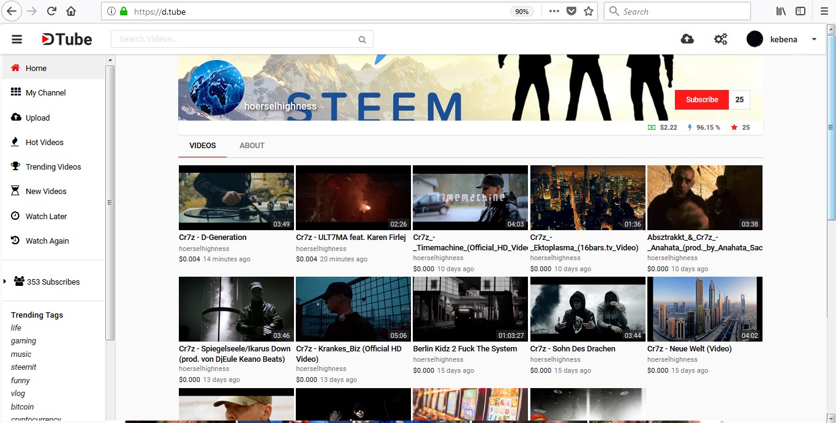
Task: Click the browser back button
Action: point(11,11)
